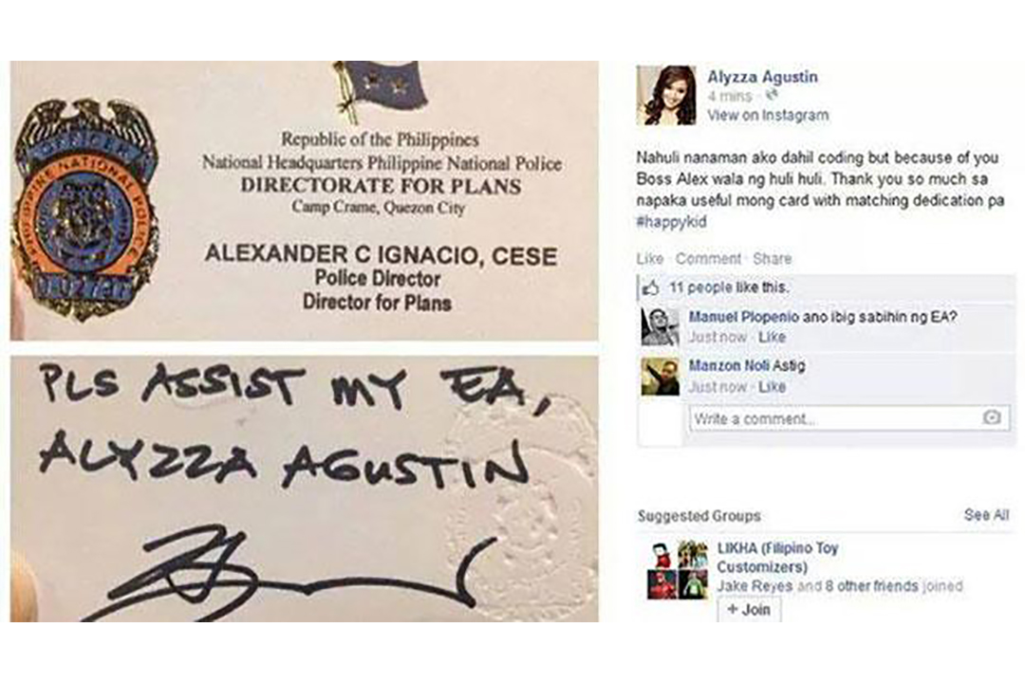Attach a photo using the camera icon
The width and height of the screenshot is (1025, 683).
991,417
